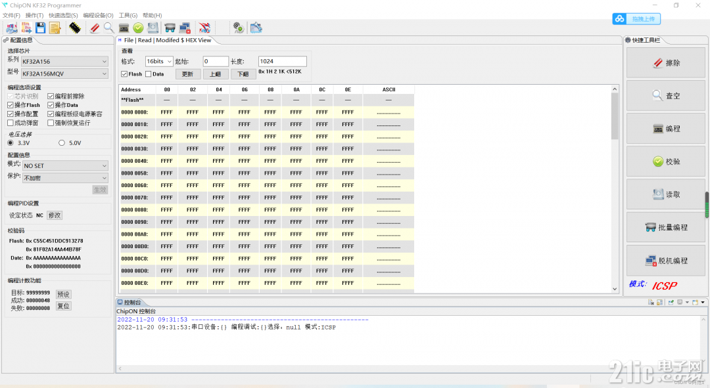Click the green checkmark verify toolbar icon
Viewport: 710px width, 388px height.
coord(138,28)
